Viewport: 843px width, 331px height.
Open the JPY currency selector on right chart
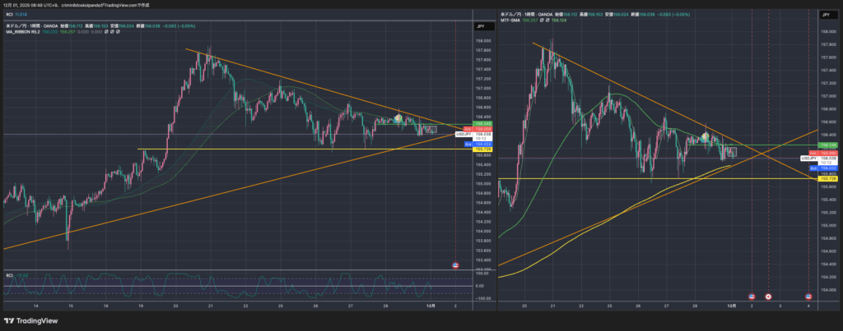pyautogui.click(x=824, y=15)
